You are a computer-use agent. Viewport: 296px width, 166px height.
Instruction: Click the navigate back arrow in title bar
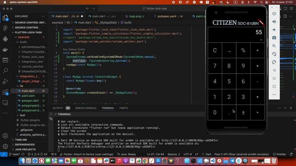[87, 8]
